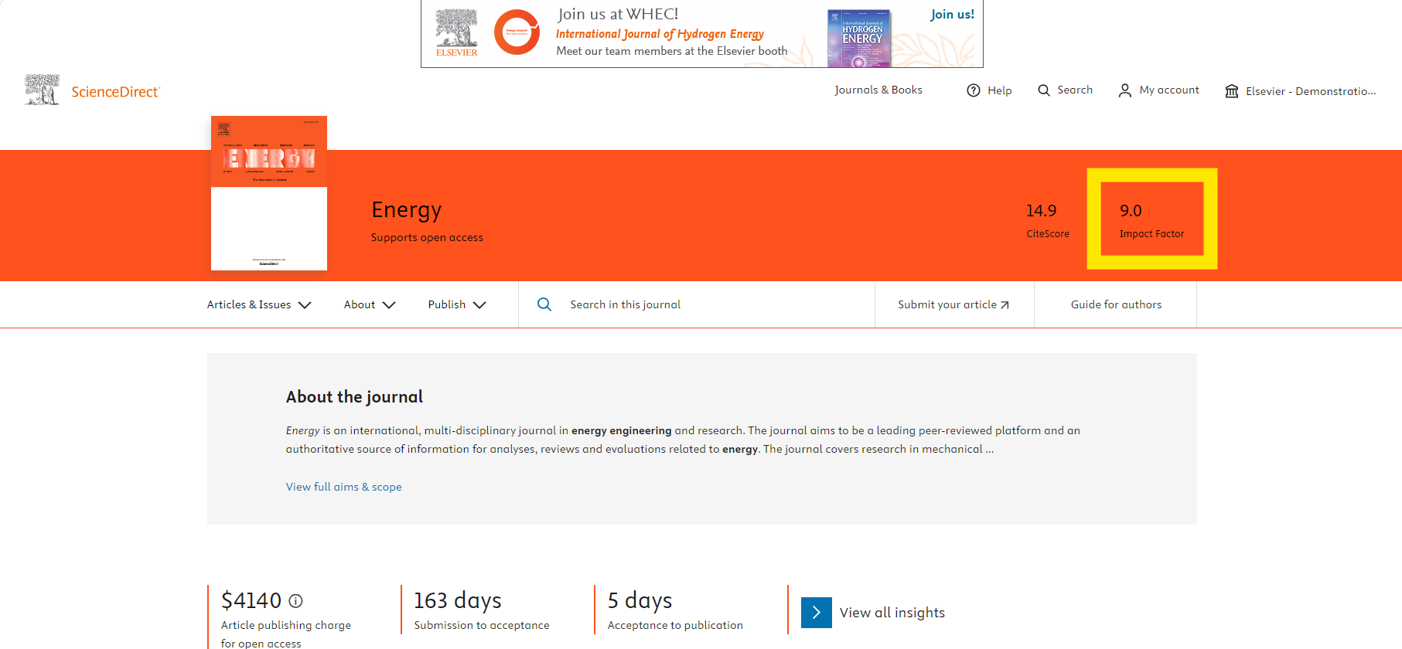The image size is (1402, 649).
Task: Click the My account person icon
Action: (x=1124, y=90)
